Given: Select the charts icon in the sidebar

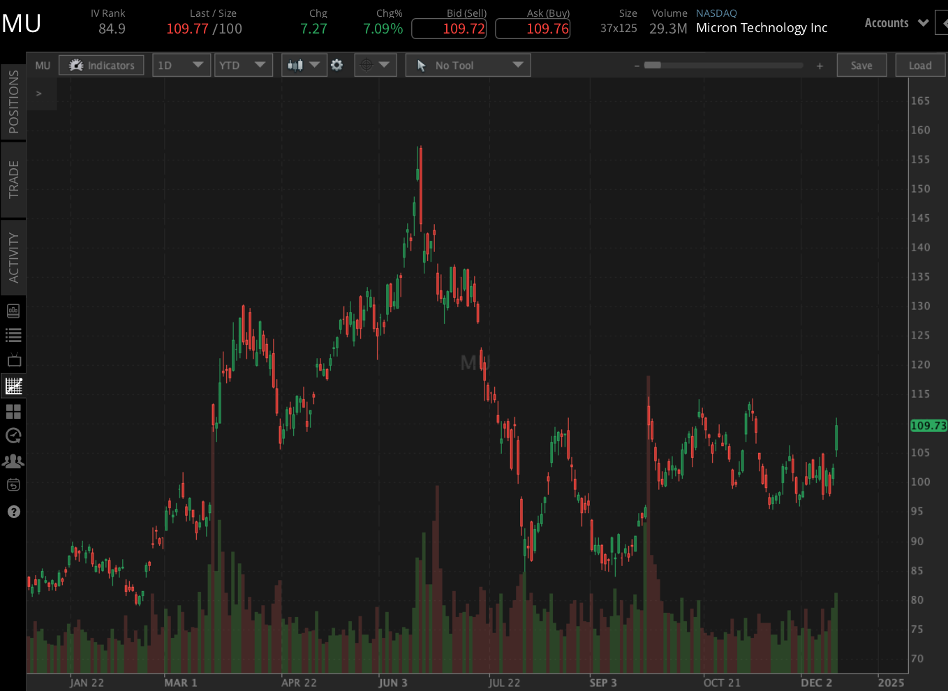Looking at the screenshot, I should coord(13,386).
